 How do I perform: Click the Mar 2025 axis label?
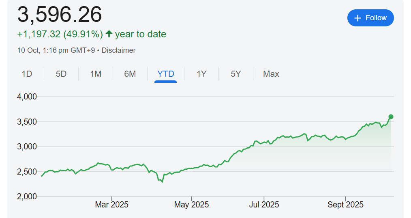pyautogui.click(x=111, y=205)
